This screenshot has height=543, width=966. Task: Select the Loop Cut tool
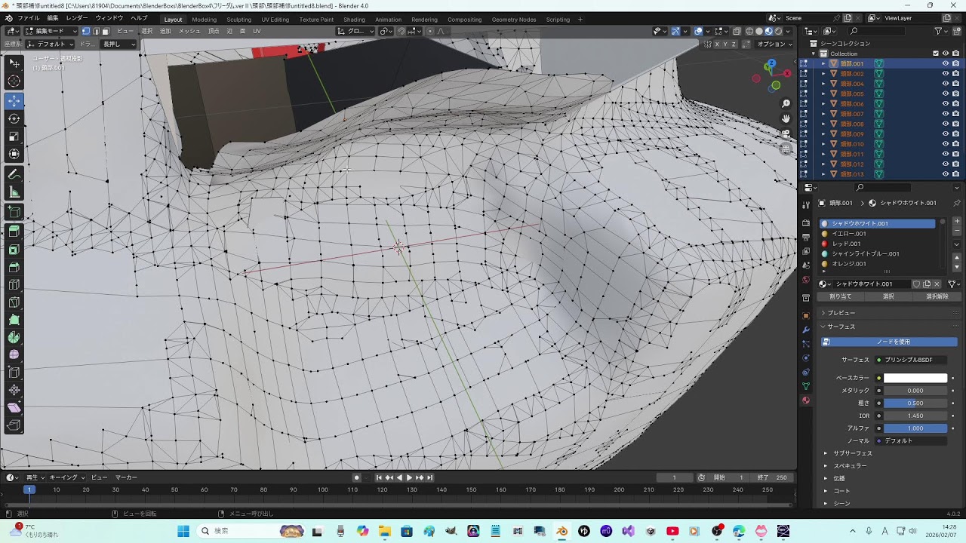[14, 285]
